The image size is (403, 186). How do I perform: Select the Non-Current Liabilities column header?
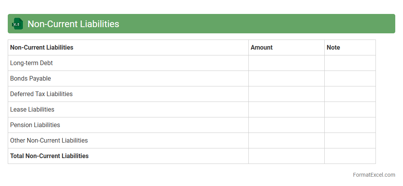42,48
